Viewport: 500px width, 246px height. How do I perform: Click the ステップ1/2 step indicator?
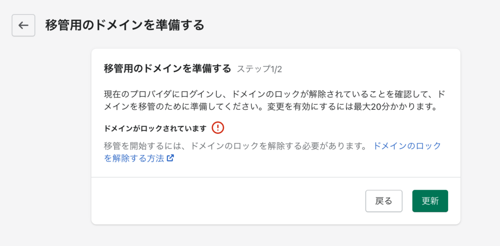tap(259, 69)
